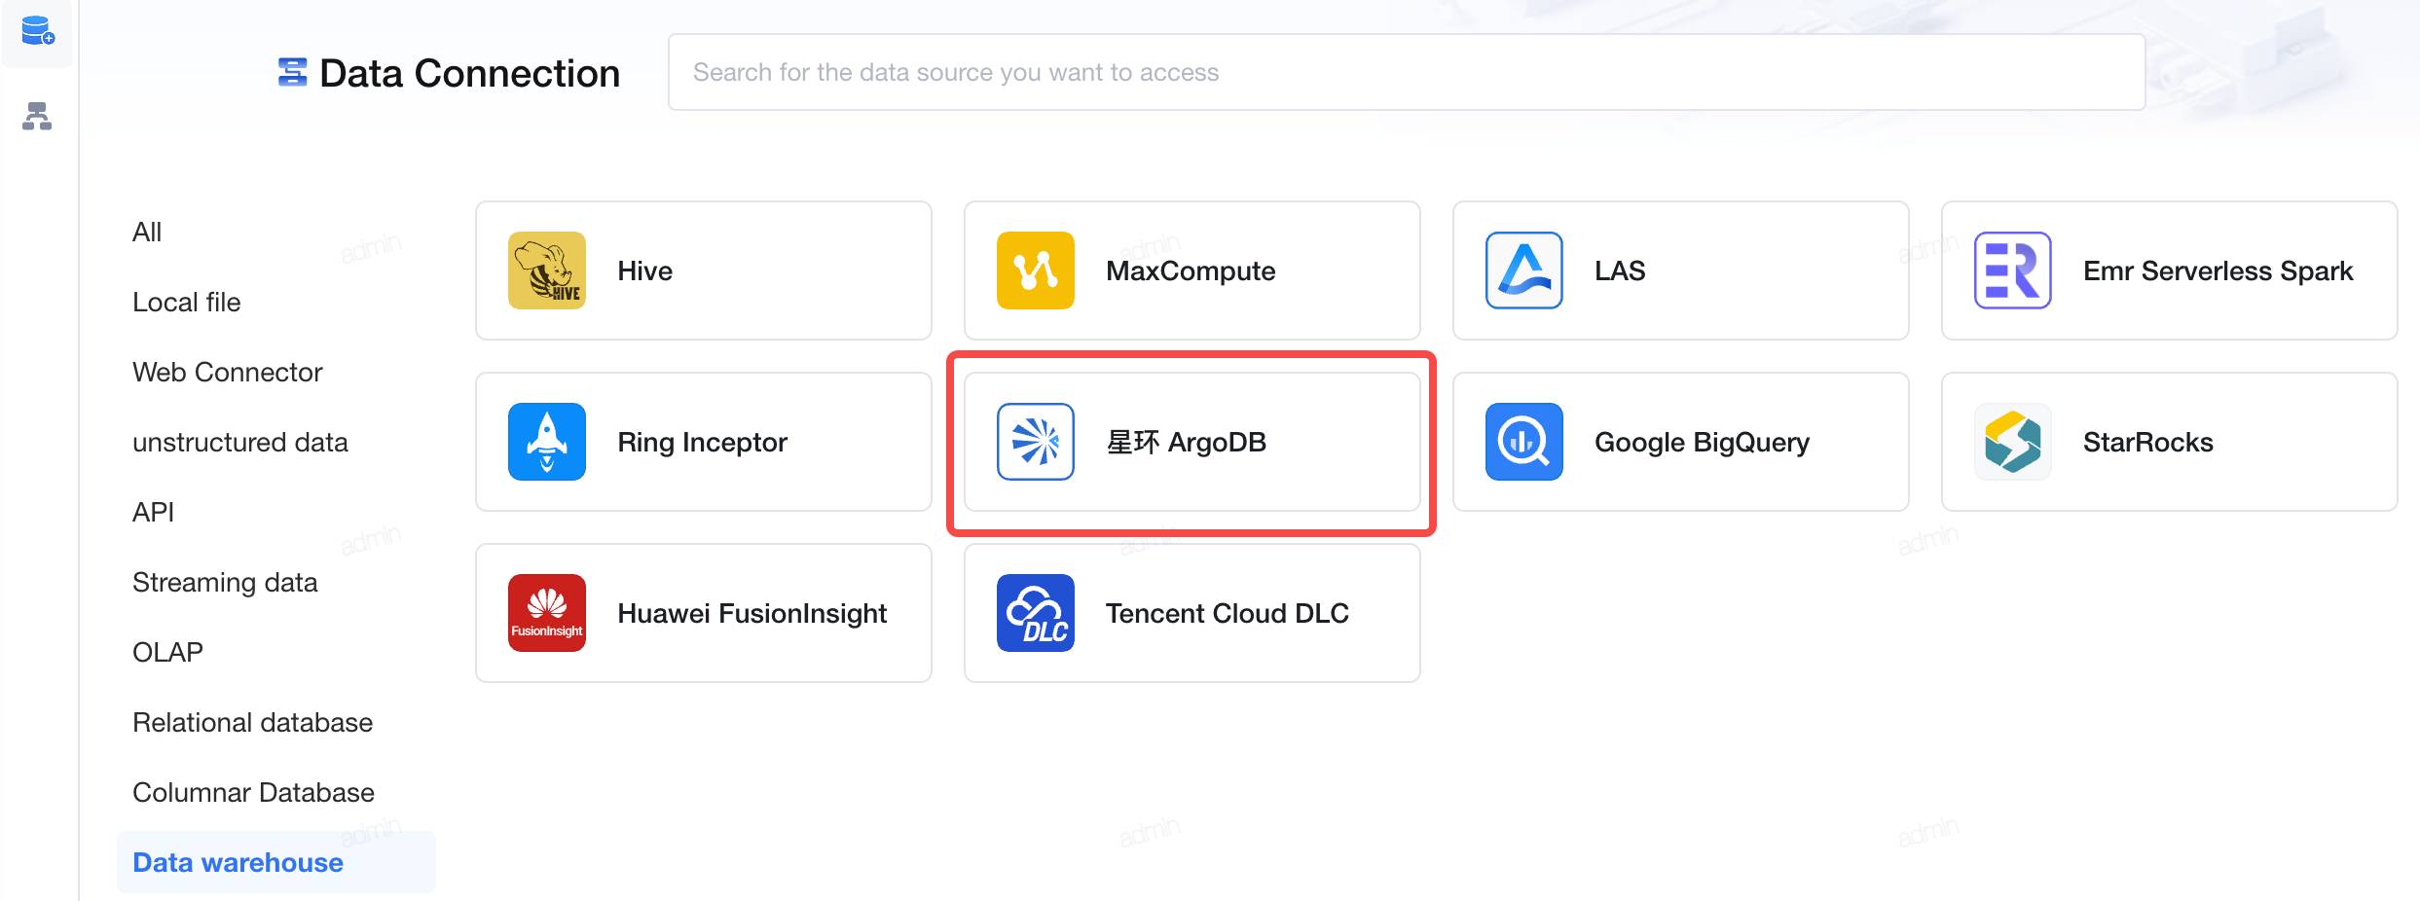Open the Tencent Cloud DLC card

(x=1192, y=613)
